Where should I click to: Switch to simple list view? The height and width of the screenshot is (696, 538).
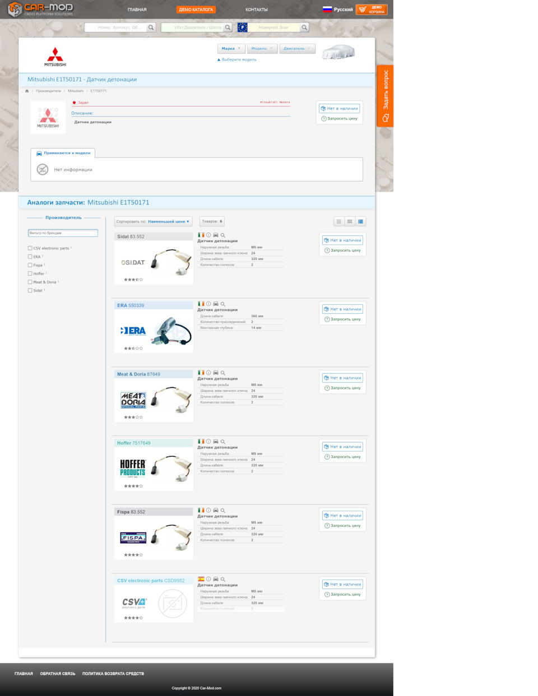point(338,221)
